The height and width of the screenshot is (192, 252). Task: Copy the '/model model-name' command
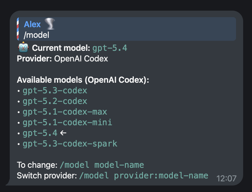pyautogui.click(x=102, y=165)
